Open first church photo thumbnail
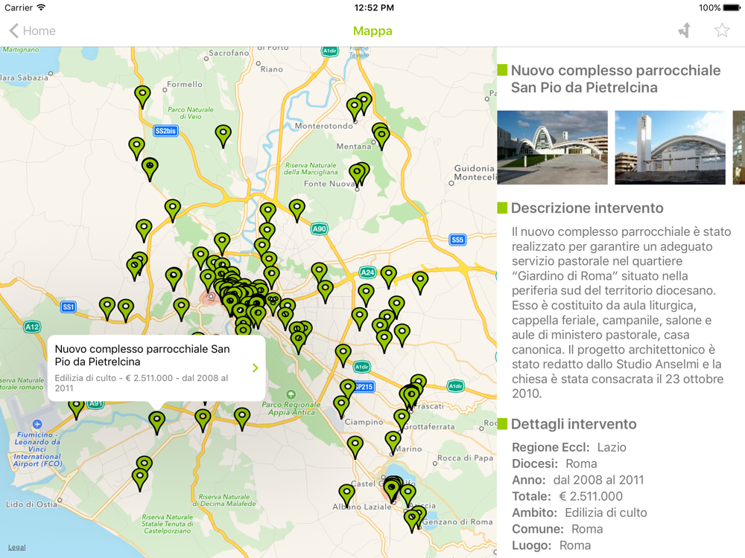The width and height of the screenshot is (745, 558). pyautogui.click(x=552, y=147)
